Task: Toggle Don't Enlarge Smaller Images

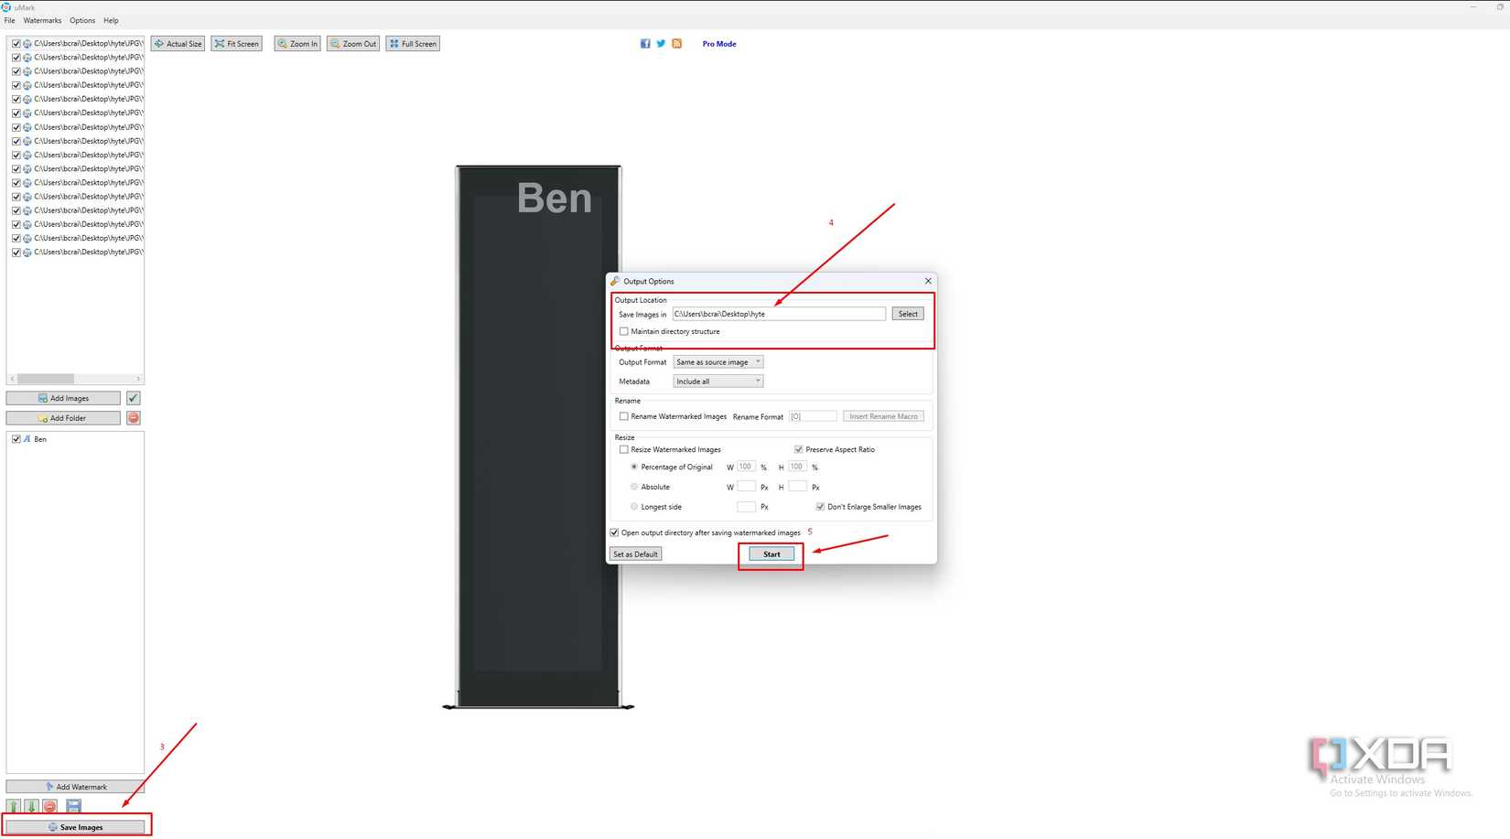Action: [x=820, y=507]
